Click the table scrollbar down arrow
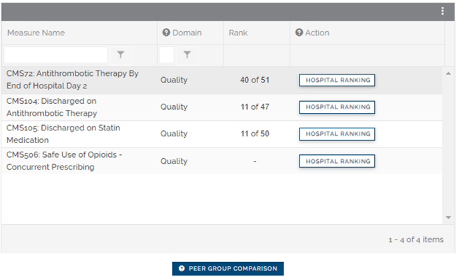This screenshot has width=459, height=280. (x=448, y=217)
